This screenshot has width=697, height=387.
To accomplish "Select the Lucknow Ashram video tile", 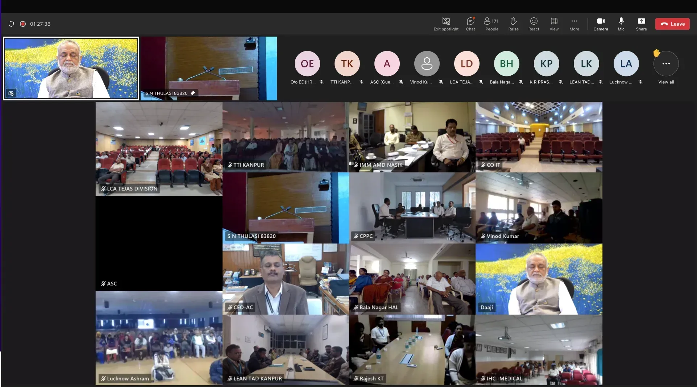I will tap(159, 338).
